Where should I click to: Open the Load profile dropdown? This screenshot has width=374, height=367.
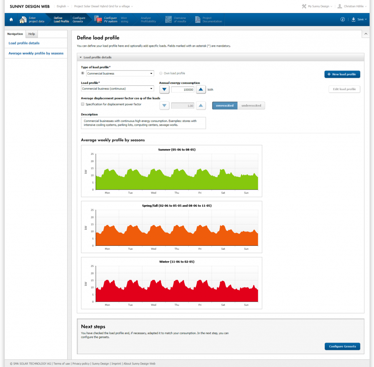tap(117, 88)
